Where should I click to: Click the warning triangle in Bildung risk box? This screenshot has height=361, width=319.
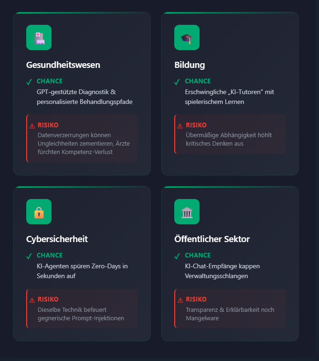[x=180, y=126]
